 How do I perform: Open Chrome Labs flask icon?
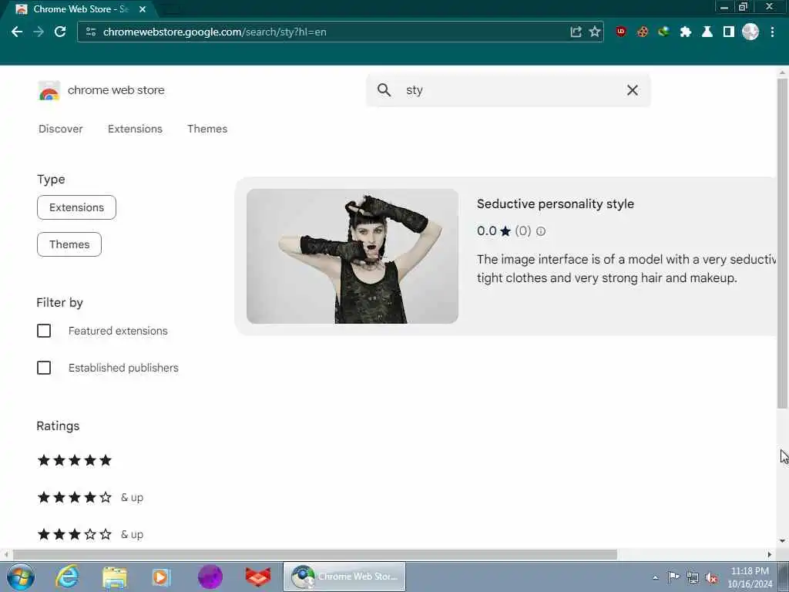pos(707,32)
